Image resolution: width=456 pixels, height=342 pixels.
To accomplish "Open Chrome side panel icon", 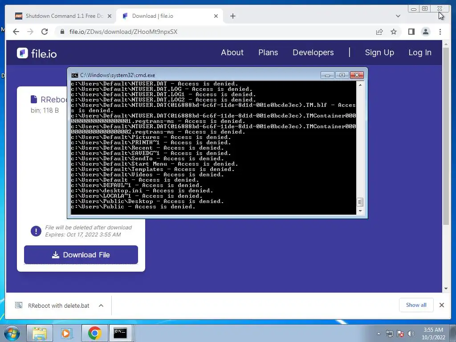I will click(411, 32).
